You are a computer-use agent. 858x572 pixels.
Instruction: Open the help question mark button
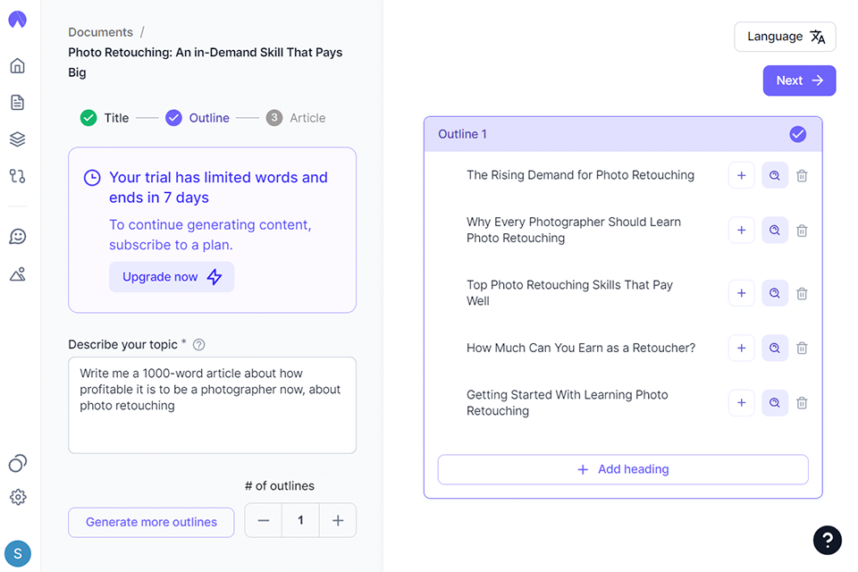pyautogui.click(x=828, y=540)
